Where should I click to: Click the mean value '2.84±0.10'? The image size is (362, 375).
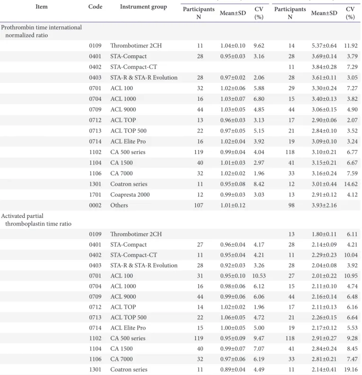[x=324, y=131]
